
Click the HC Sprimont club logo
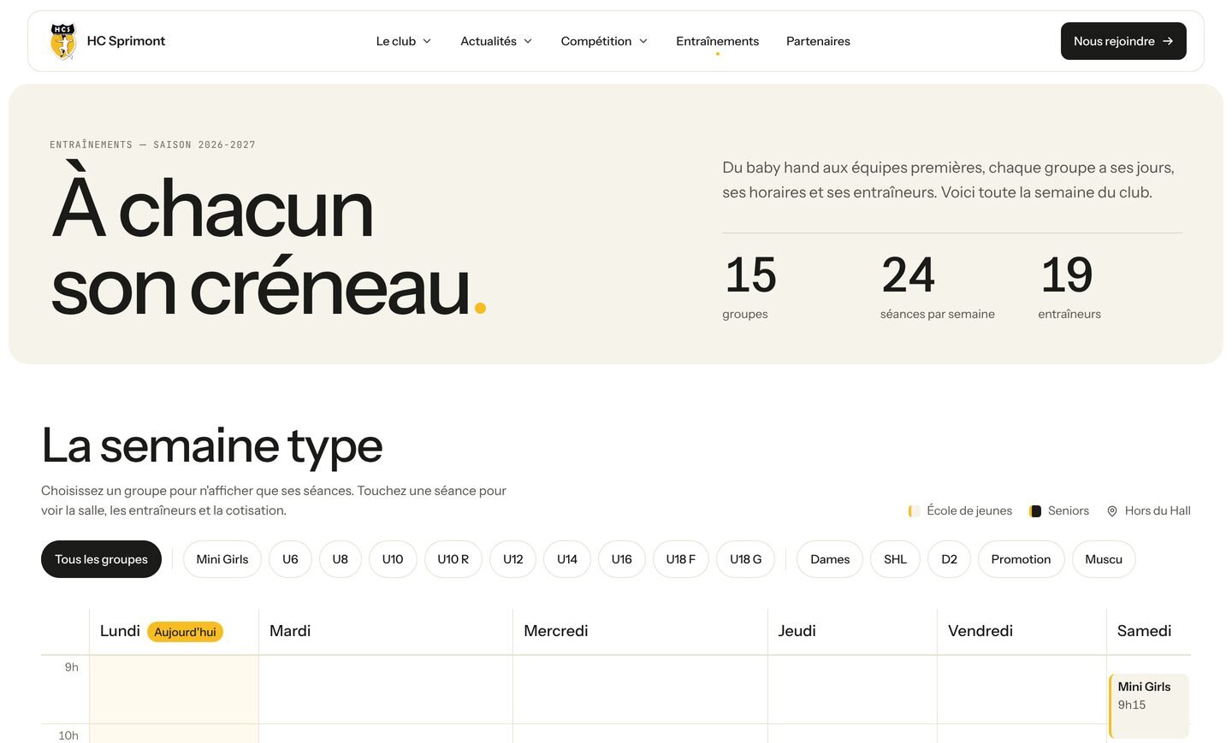point(63,41)
